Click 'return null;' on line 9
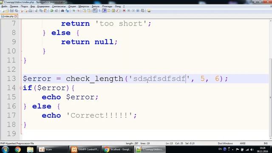This screenshot has width=272, height=153. (89, 42)
